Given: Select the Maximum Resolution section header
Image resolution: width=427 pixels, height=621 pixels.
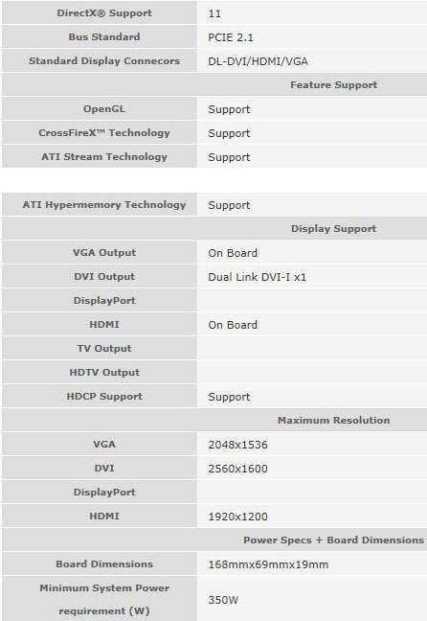Looking at the screenshot, I should [x=333, y=420].
